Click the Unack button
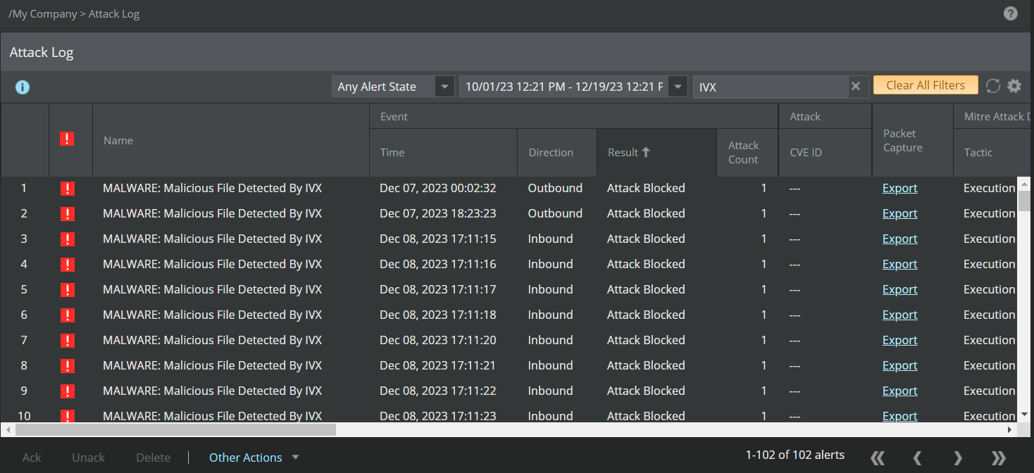1034x473 pixels. pyautogui.click(x=88, y=458)
